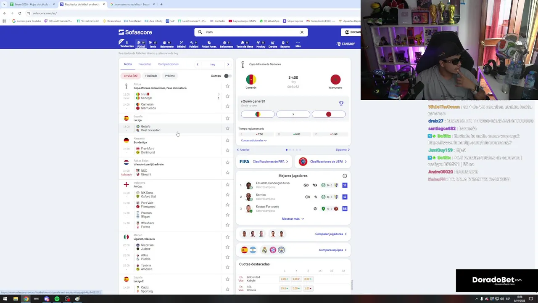This screenshot has width=538, height=303.
Task: Toggle the Cuotas switch
Action: [227, 76]
